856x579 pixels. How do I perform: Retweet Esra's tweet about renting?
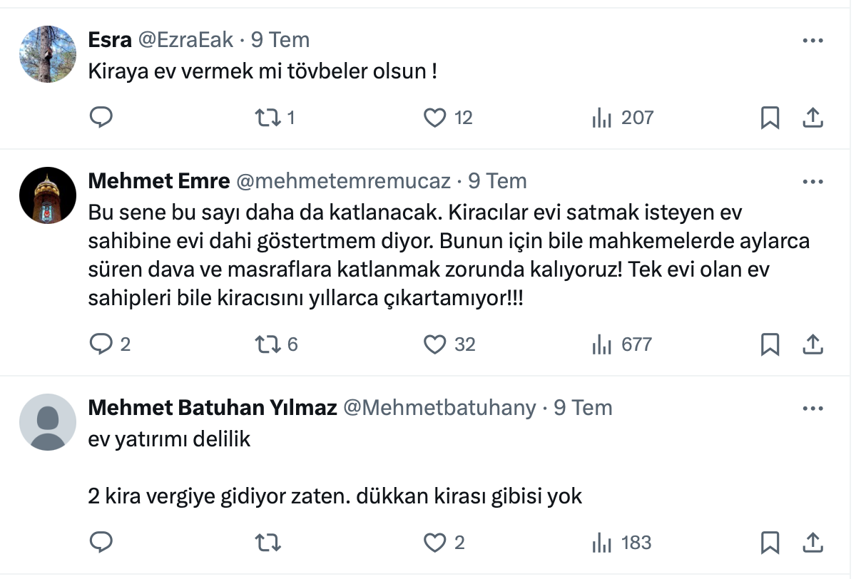click(267, 118)
